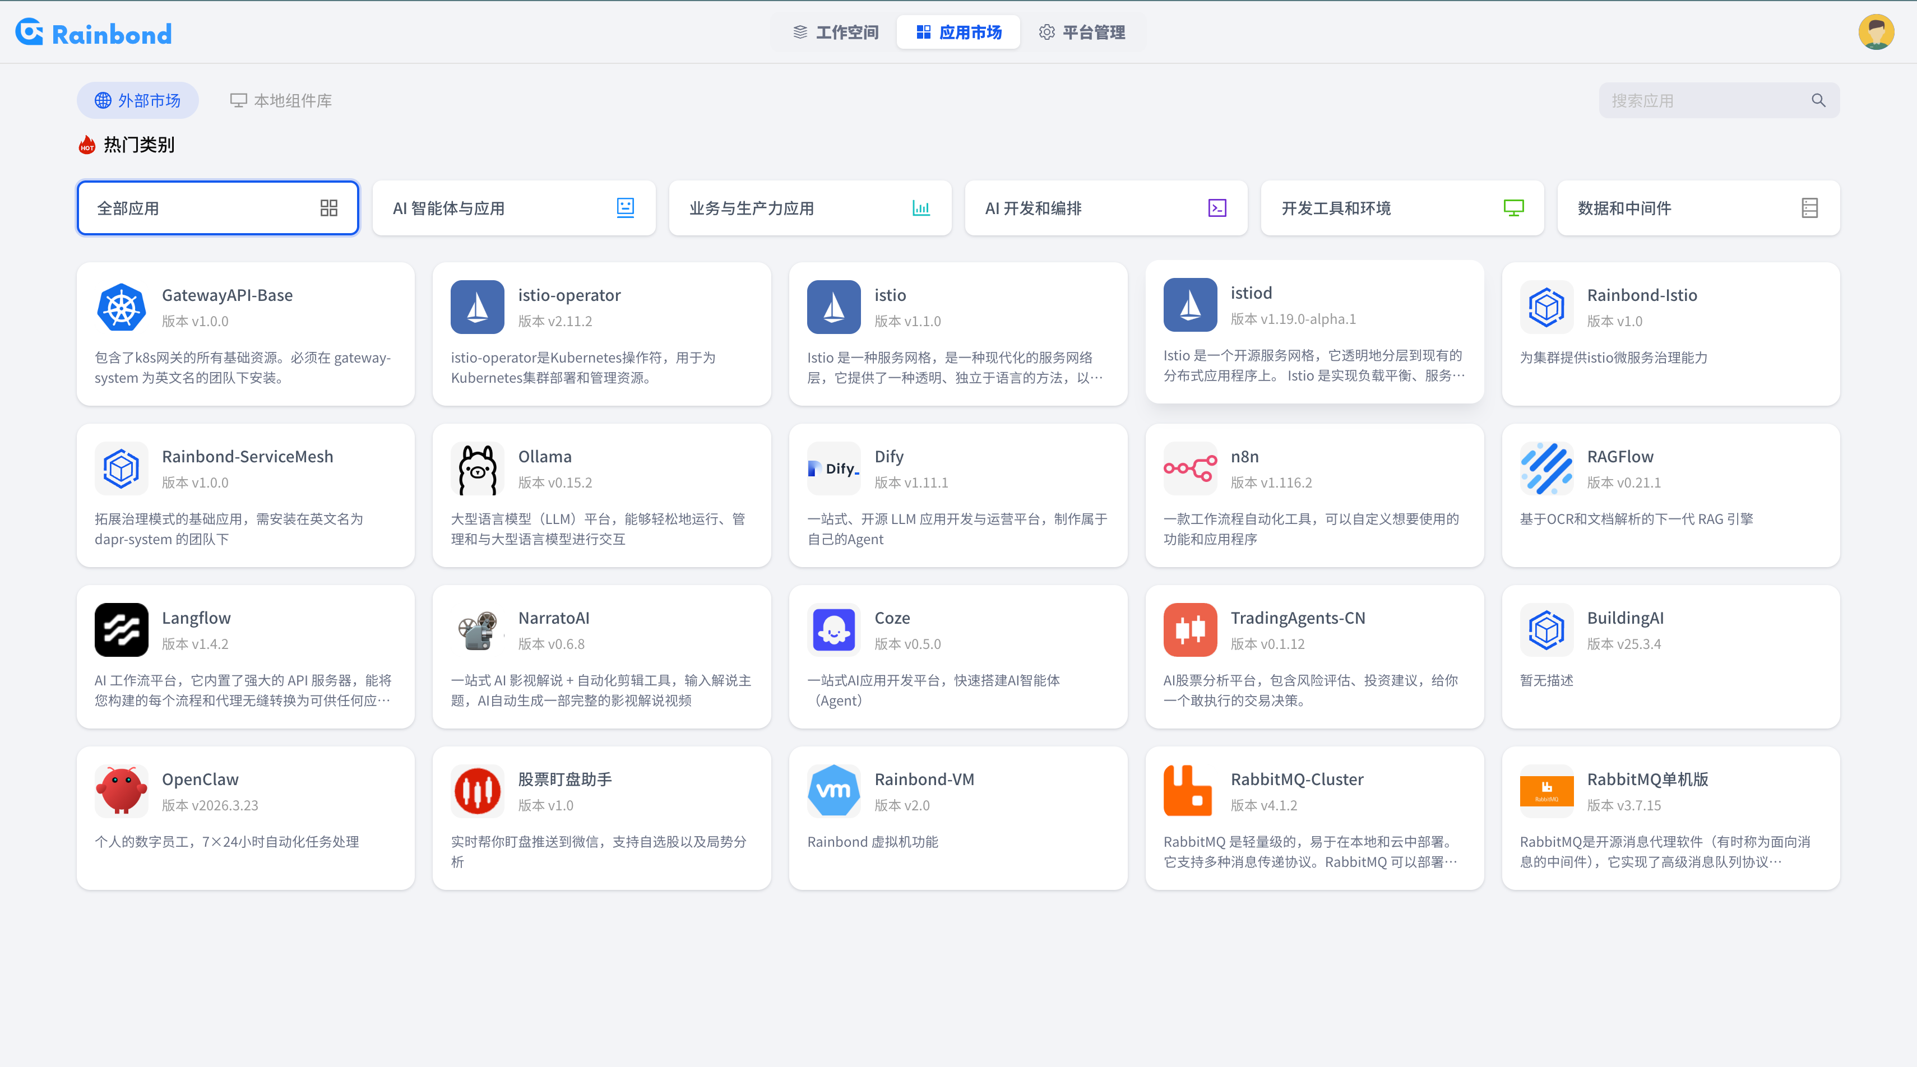Click the TradingAgents-CN candlestick icon
The image size is (1917, 1067).
click(x=1190, y=630)
